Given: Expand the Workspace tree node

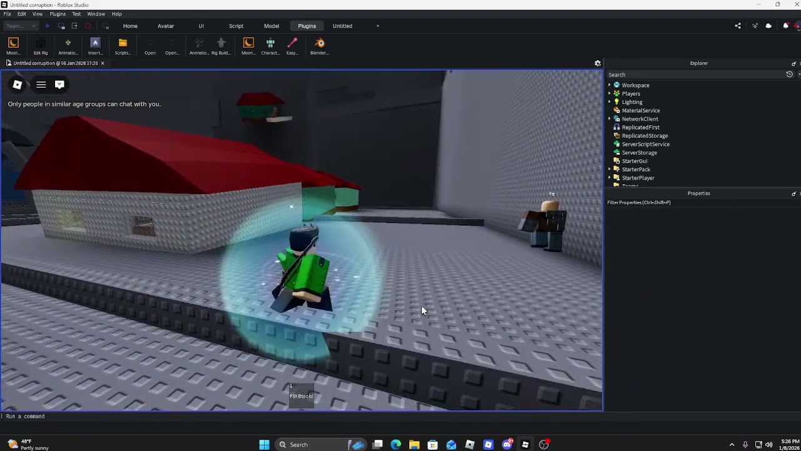Looking at the screenshot, I should point(610,85).
